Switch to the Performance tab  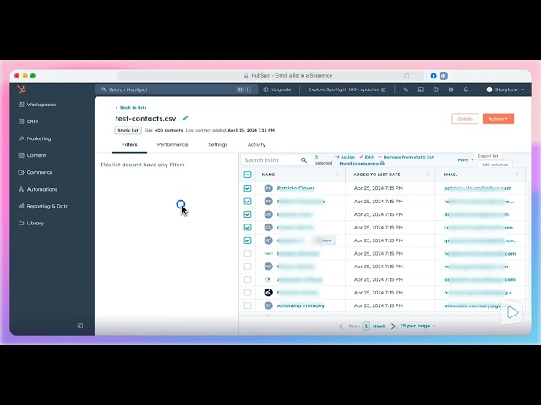(172, 144)
